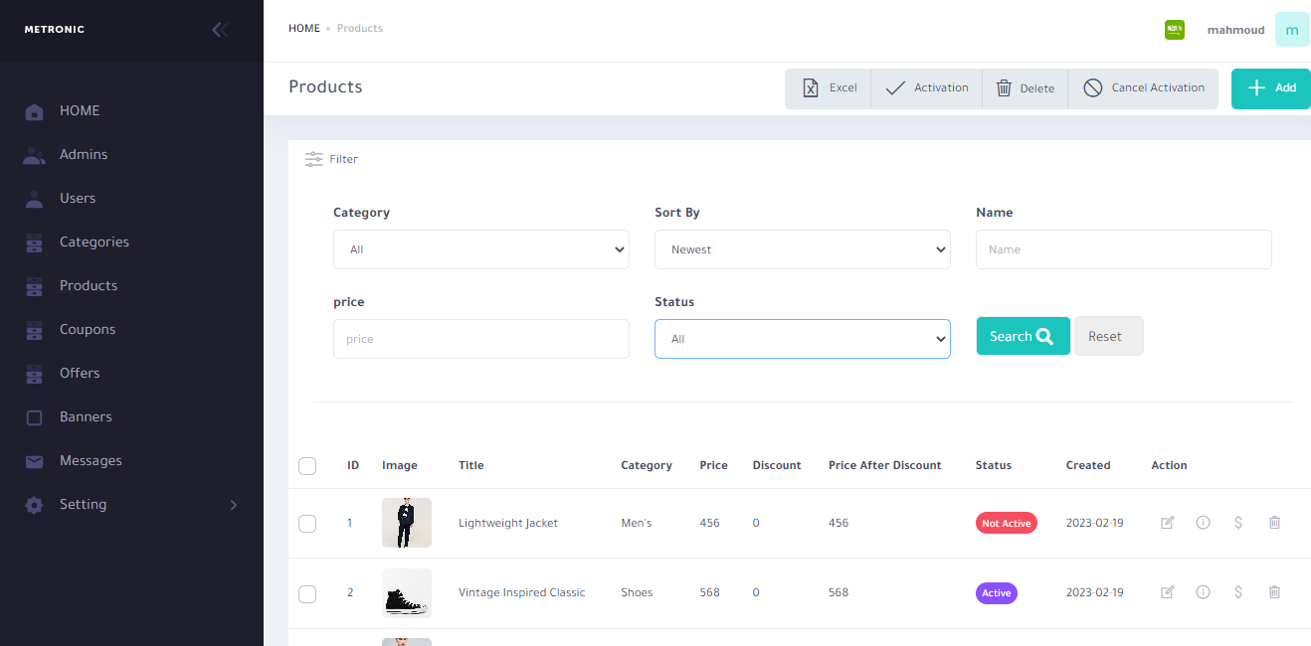This screenshot has width=1311, height=646.
Task: Click the green language flag icon
Action: tap(1175, 30)
